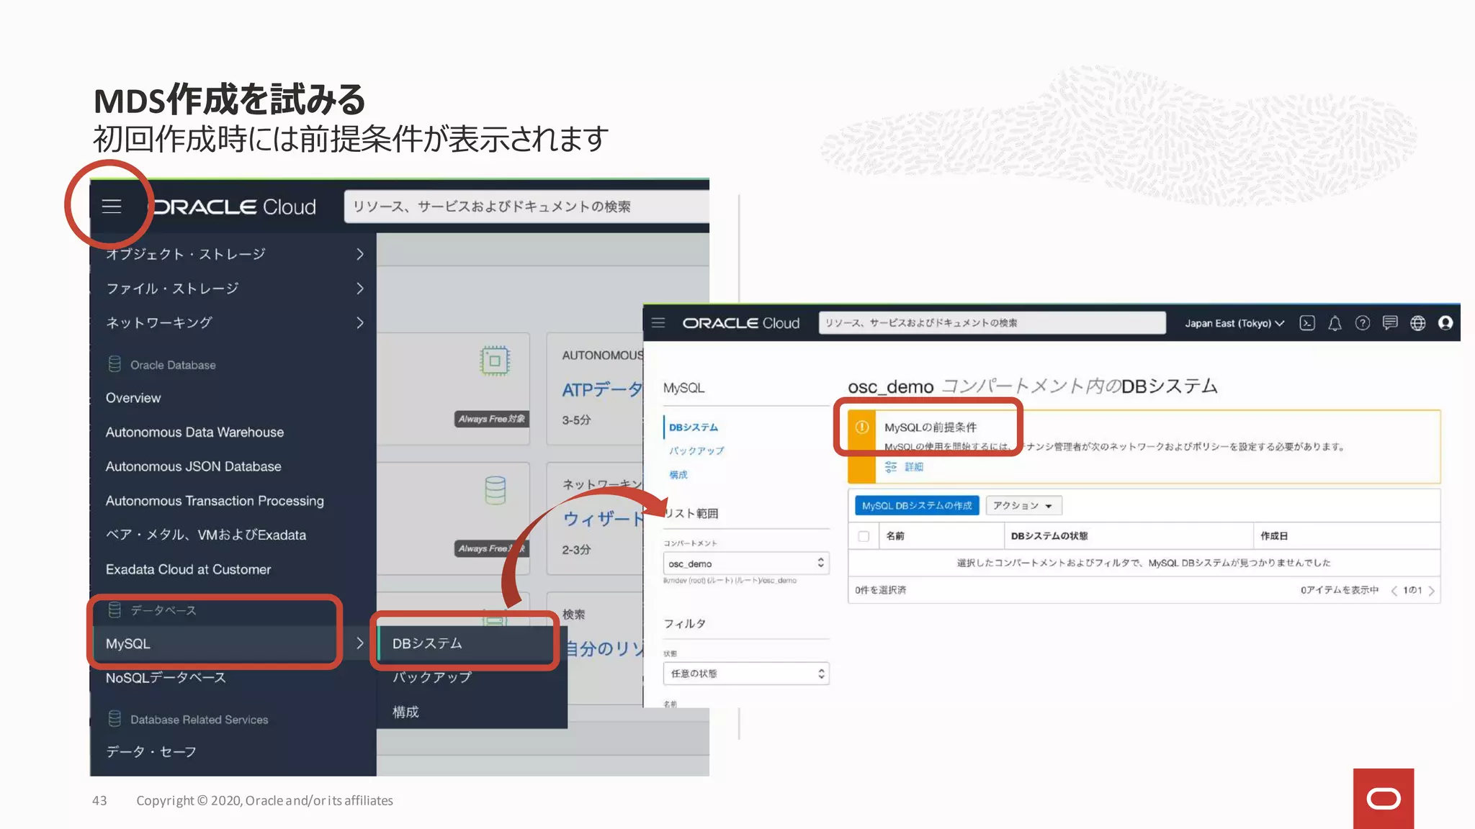Select Autonomous Transaction Processing menu item
Screen dimensions: 1475x829
(215, 501)
